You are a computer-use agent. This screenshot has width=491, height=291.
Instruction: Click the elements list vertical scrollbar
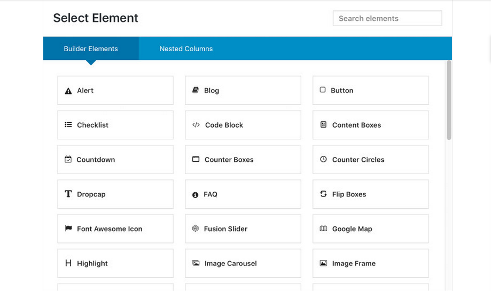click(449, 100)
